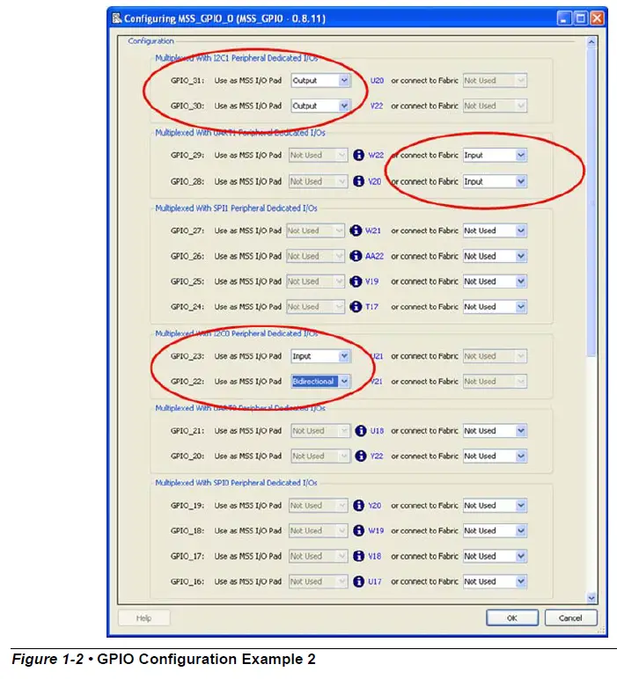
Task: Click the info icon for GPIO_16
Action: (358, 581)
